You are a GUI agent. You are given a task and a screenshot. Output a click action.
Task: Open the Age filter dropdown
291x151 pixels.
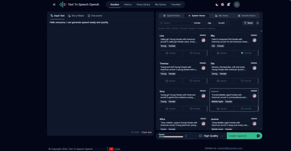210,23
